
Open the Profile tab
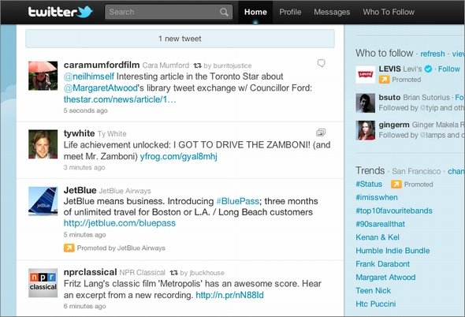point(290,12)
